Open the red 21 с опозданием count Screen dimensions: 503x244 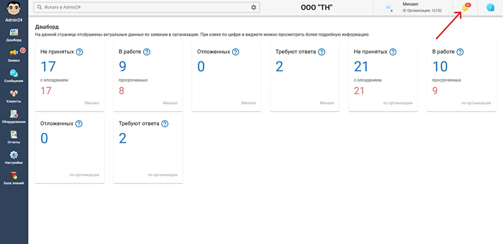point(359,91)
